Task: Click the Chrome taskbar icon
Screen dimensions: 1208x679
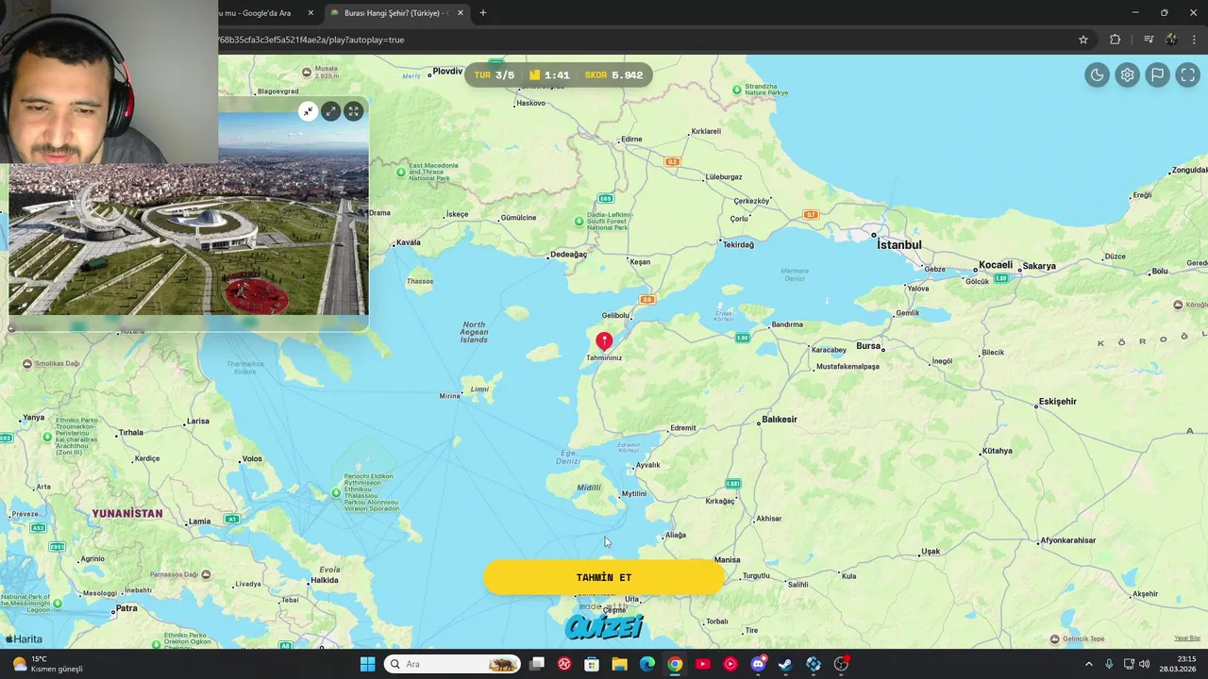Action: (x=675, y=664)
